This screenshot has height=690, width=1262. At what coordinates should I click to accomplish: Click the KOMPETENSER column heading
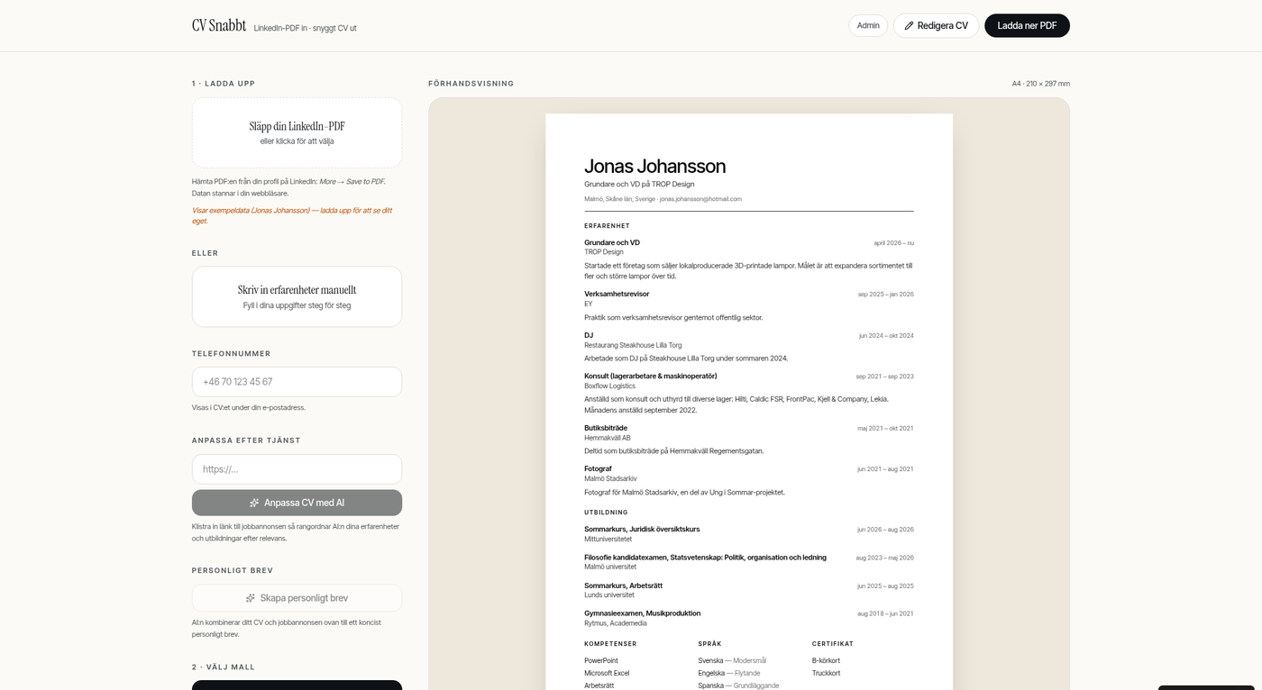[x=610, y=644]
